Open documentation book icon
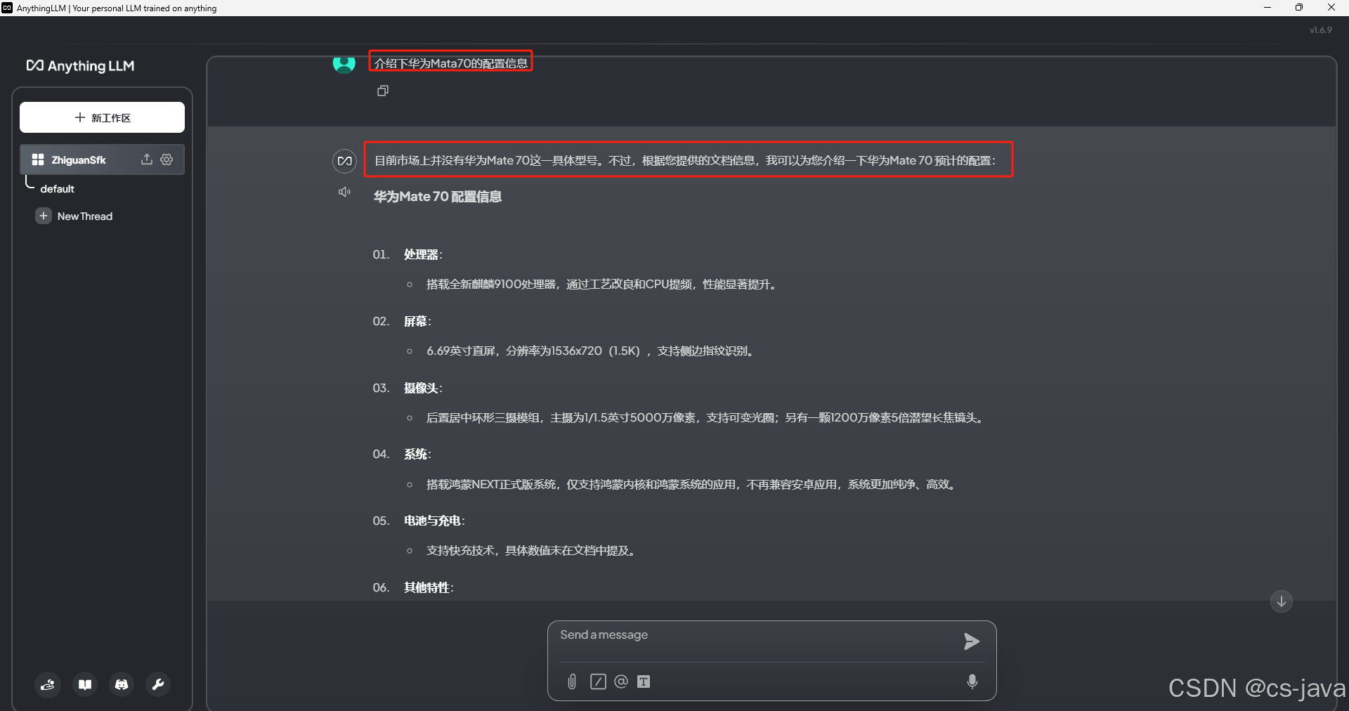The width and height of the screenshot is (1349, 711). (x=85, y=684)
